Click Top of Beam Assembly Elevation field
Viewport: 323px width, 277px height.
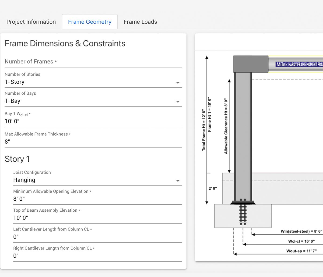[x=97, y=218]
